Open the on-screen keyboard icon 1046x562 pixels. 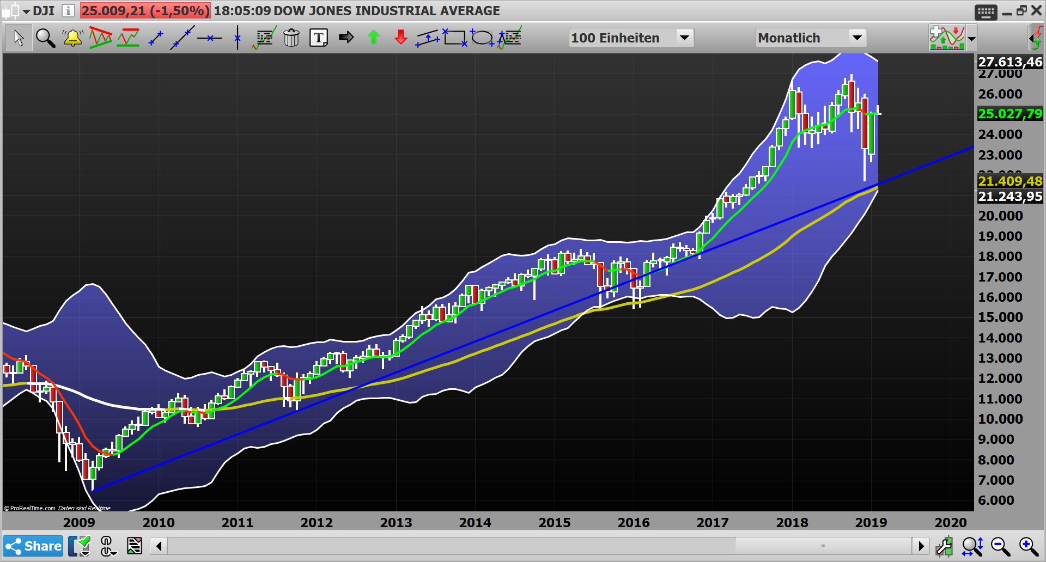[986, 12]
